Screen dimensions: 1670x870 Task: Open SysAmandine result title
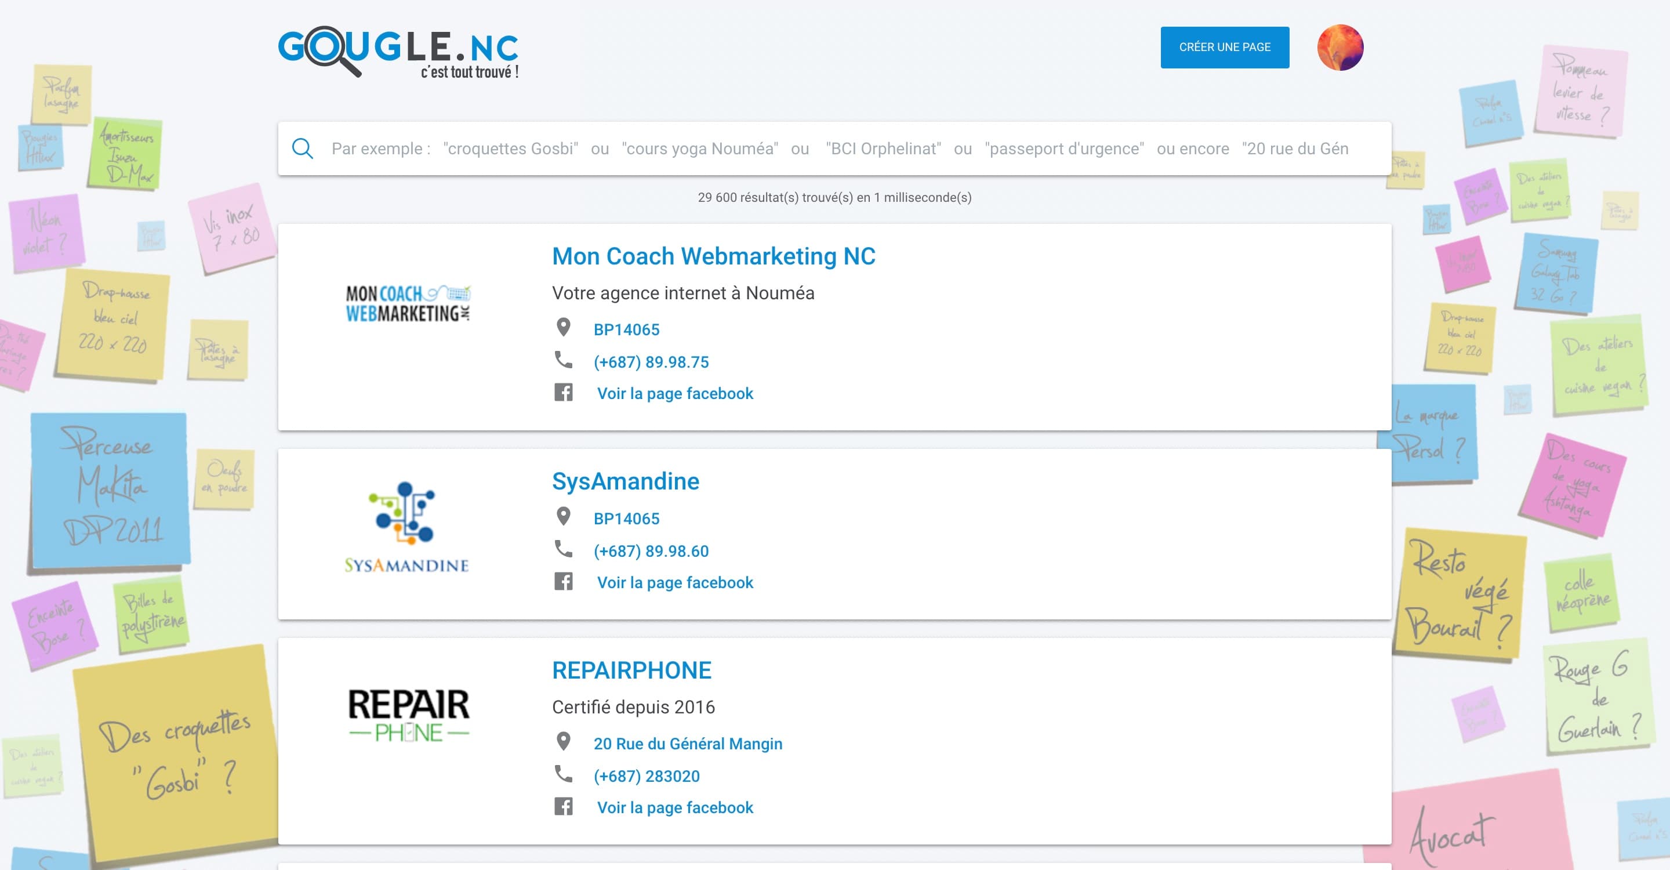(625, 481)
